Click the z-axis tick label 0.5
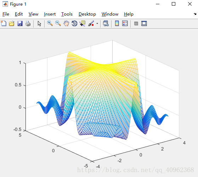Image resolution: width=198 pixels, height=177 pixels. 18,85
